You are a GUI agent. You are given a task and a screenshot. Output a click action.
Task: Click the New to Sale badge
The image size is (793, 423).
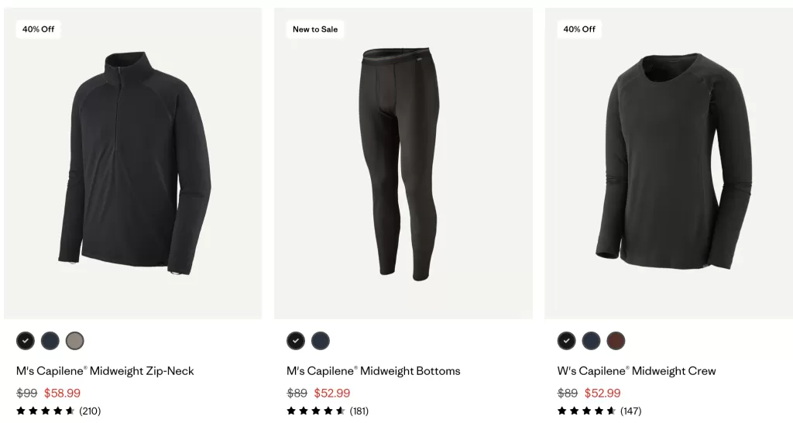point(315,29)
